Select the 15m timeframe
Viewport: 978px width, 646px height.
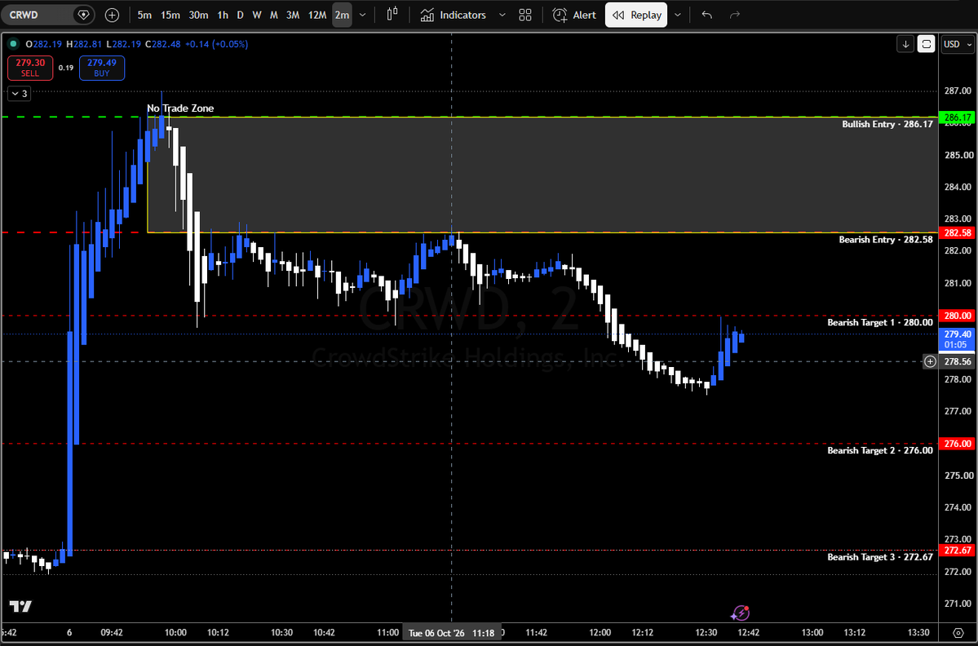(170, 15)
